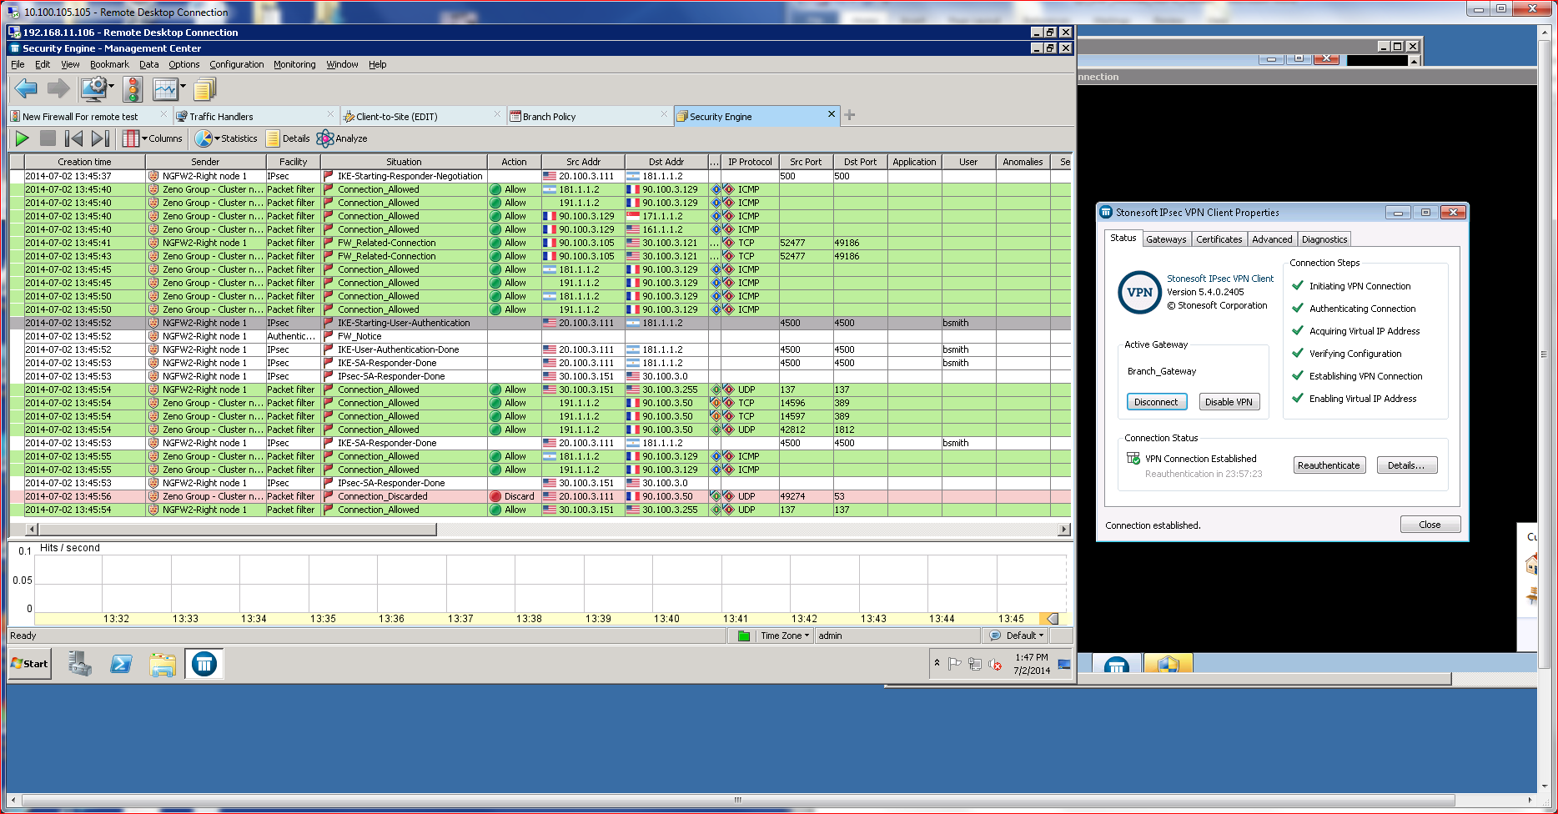Switch to Advanced tab in VPN Client
This screenshot has width=1558, height=814.
[x=1272, y=239]
